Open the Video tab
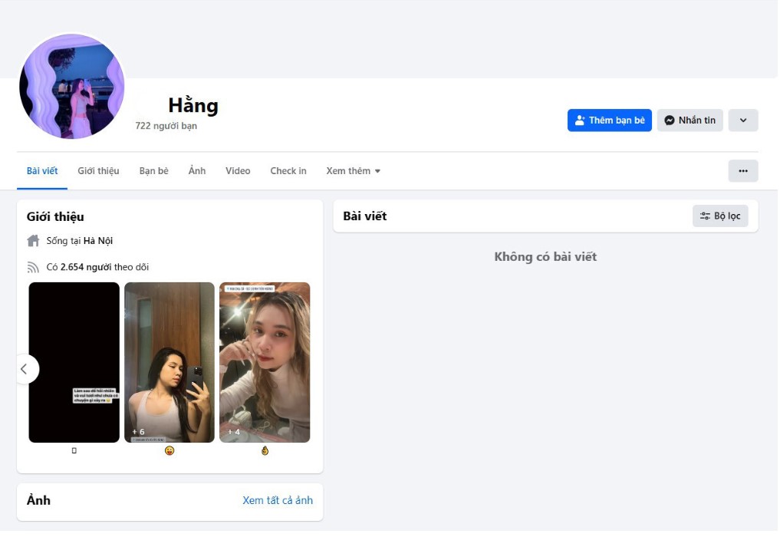The width and height of the screenshot is (780, 537). pos(238,171)
